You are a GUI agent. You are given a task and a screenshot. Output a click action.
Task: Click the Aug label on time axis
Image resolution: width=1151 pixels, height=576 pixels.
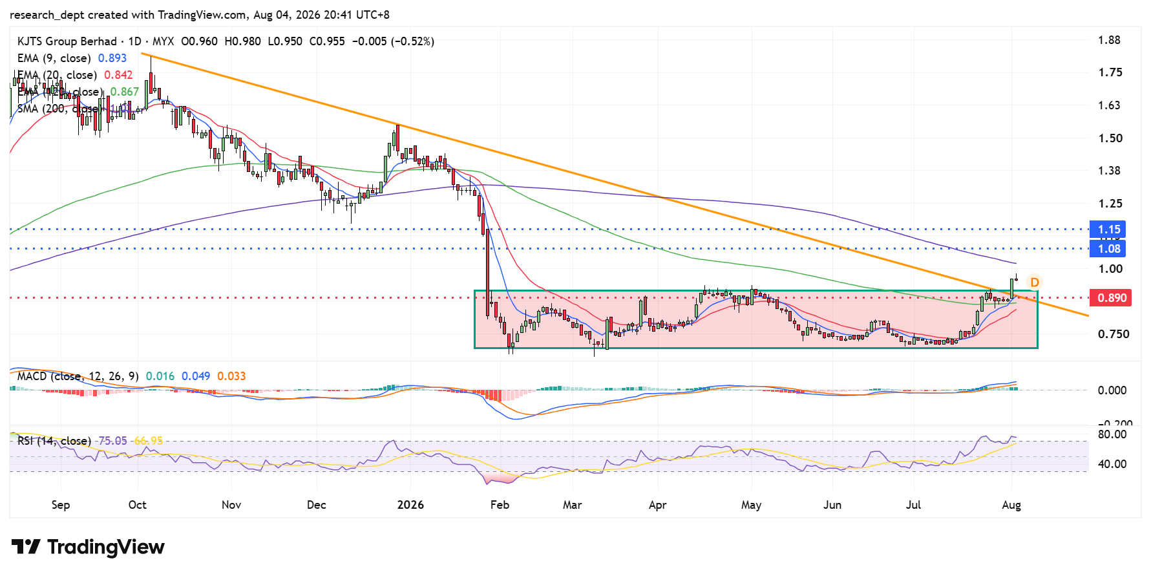(x=1011, y=505)
